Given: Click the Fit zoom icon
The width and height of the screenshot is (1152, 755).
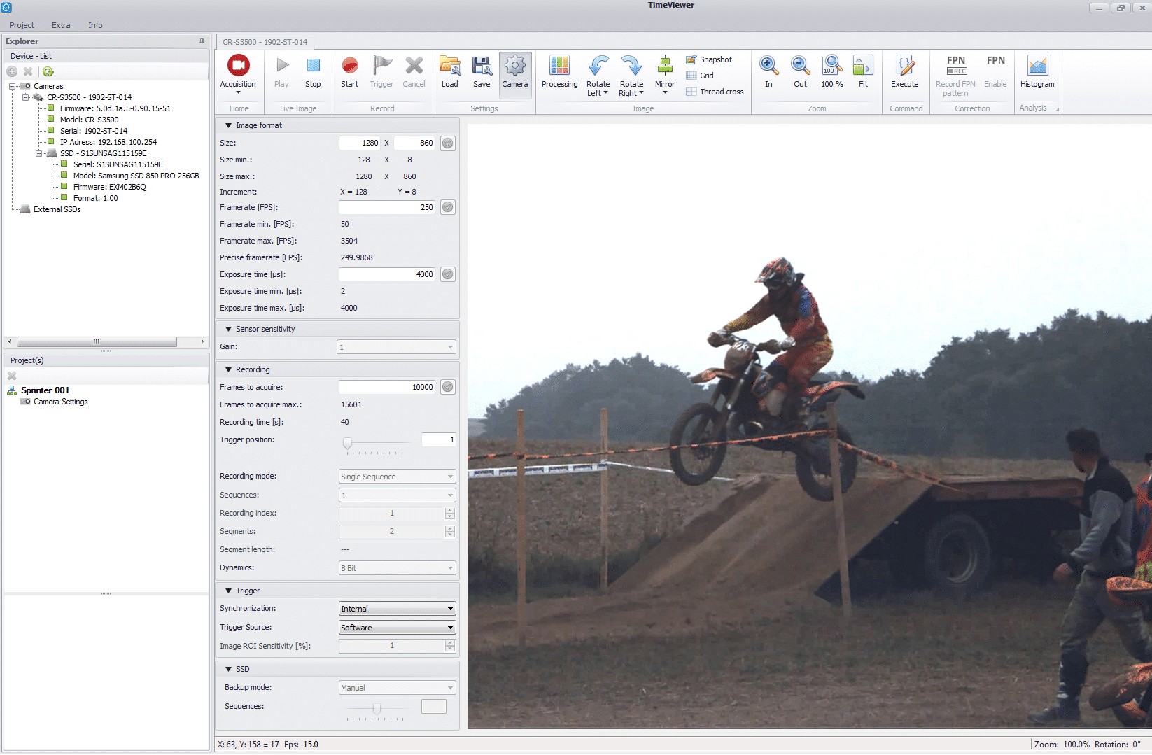Looking at the screenshot, I should 863,66.
